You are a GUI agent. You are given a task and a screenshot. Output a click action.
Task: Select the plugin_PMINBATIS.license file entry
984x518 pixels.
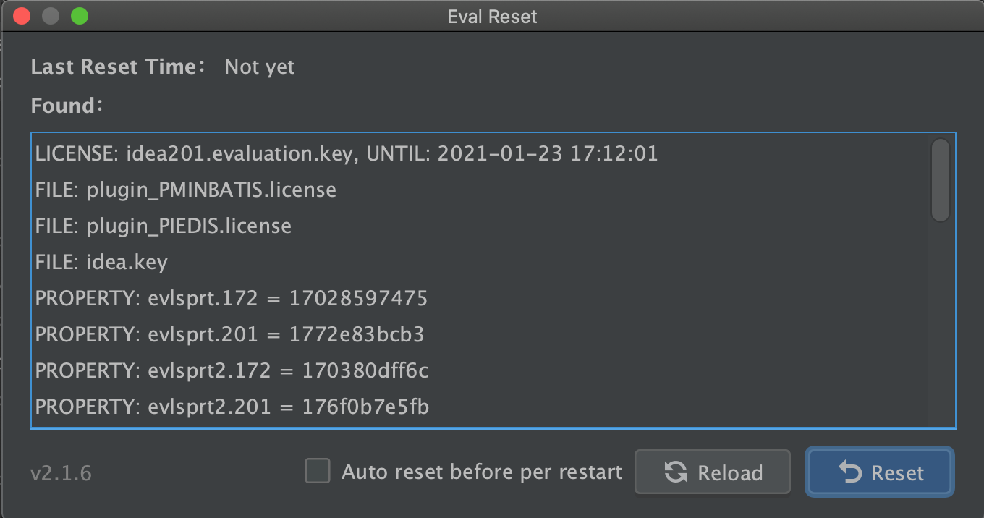[185, 190]
